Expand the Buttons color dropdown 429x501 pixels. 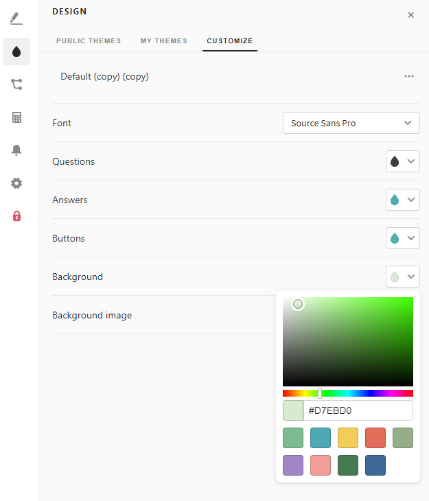click(403, 239)
